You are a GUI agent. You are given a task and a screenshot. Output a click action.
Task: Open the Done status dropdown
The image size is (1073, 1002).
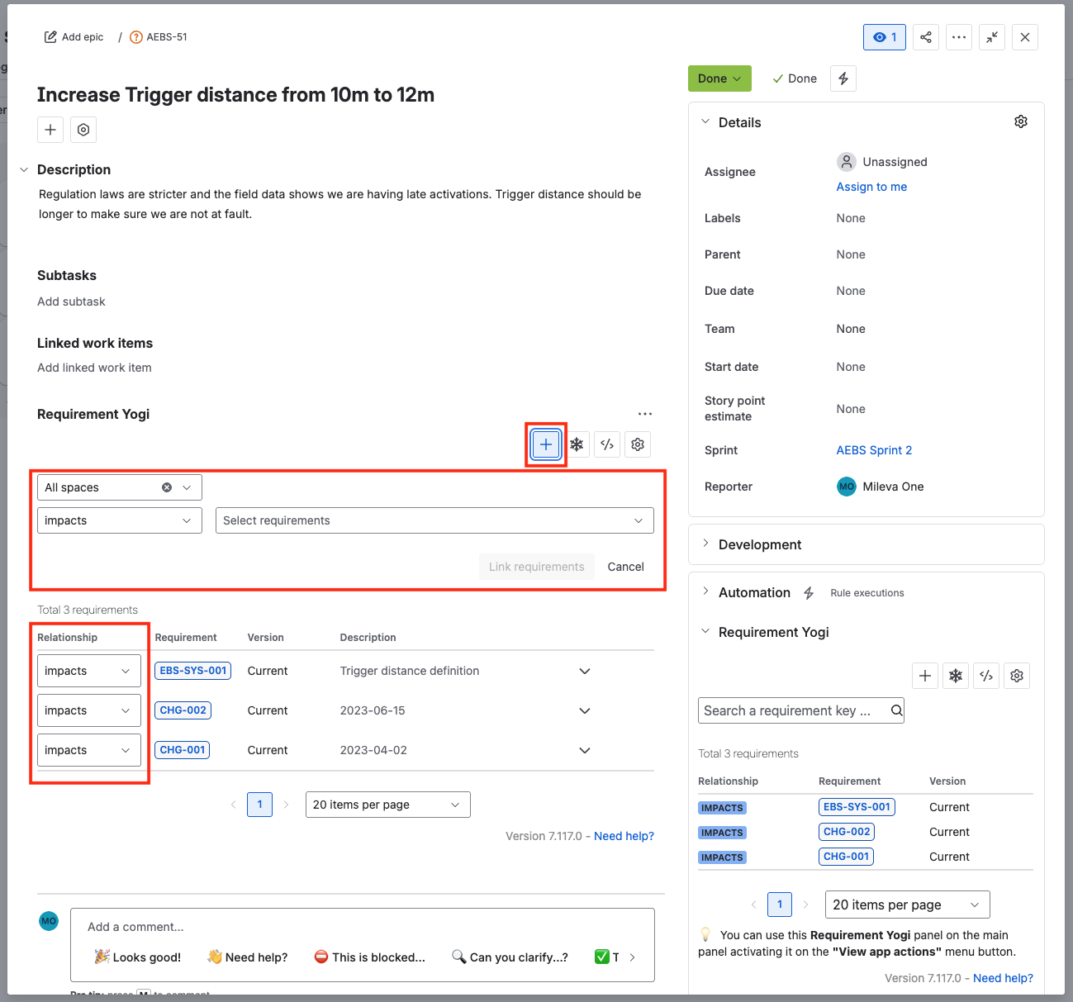pos(719,78)
